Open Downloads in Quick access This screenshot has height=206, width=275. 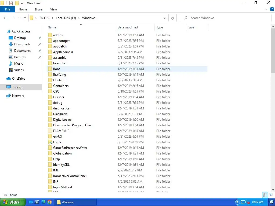coord(22,44)
